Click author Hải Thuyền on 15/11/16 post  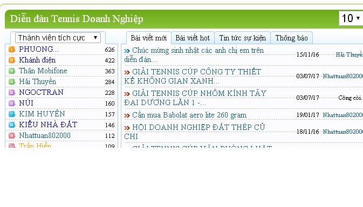(350, 54)
